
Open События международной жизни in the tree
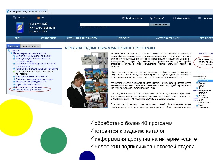coord(33,56)
